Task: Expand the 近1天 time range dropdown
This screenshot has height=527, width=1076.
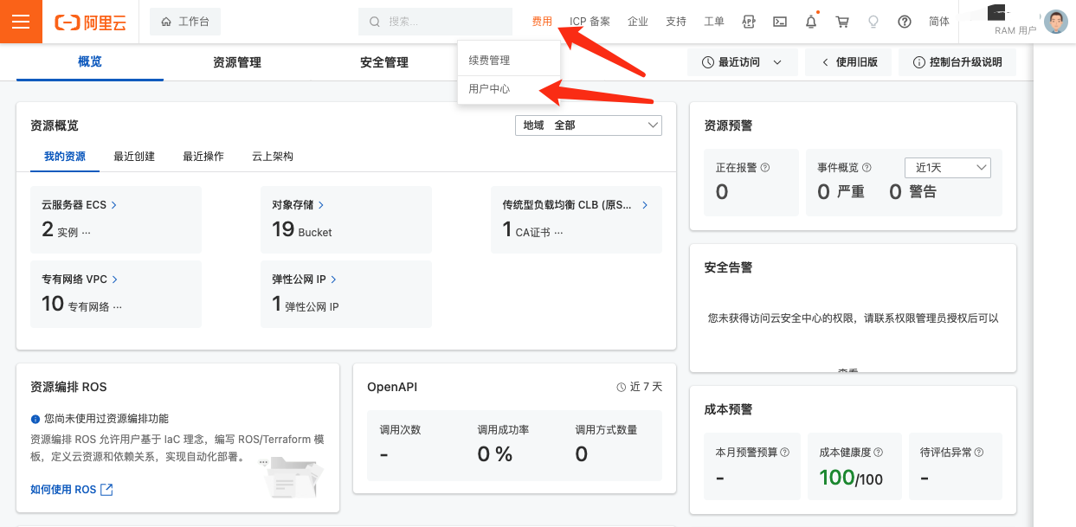Action: 947,167
